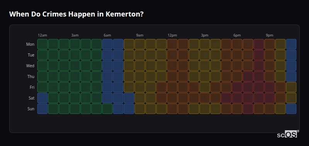The width and height of the screenshot is (309, 146).
Task: Select the Tuesday 12am green cell
Action: (x=42, y=55)
